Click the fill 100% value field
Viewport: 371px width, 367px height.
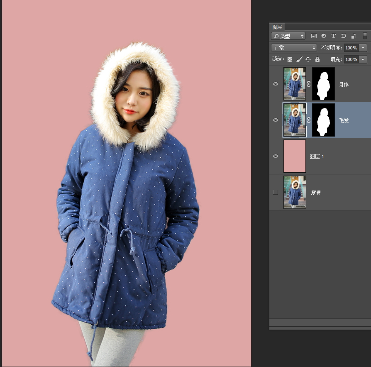(x=351, y=59)
